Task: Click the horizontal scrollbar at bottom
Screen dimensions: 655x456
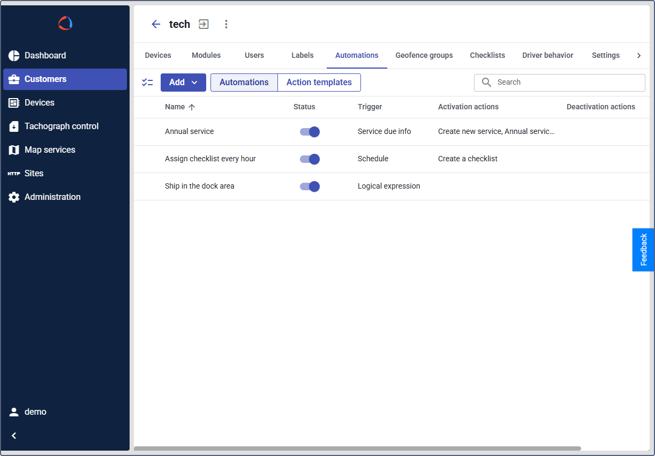Action: [x=357, y=448]
